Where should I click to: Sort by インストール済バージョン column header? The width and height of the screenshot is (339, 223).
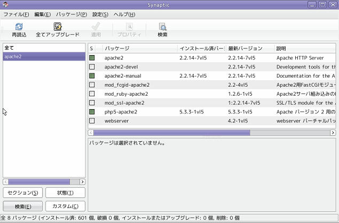point(202,48)
